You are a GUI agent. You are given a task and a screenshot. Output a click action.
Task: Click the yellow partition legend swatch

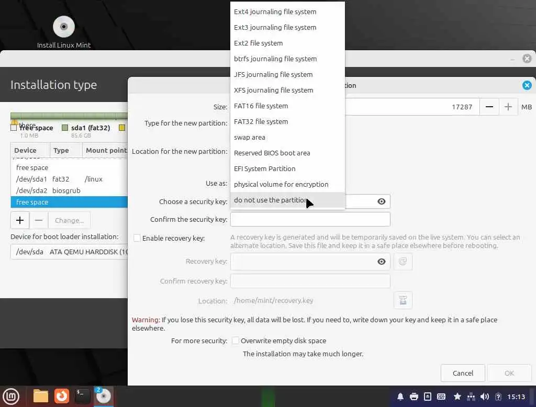click(x=121, y=128)
